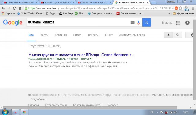Reload the page with the refresh icon
This screenshot has height=115, width=196.
click(14, 8)
